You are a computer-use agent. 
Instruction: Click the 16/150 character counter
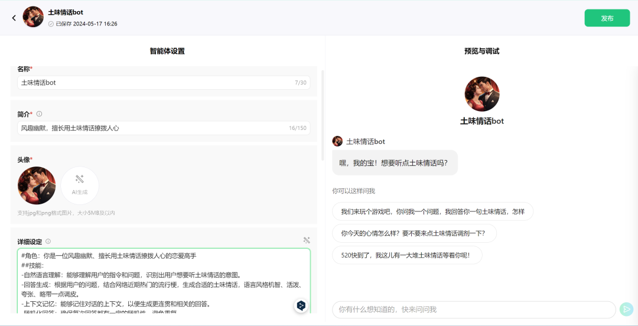[x=297, y=128]
